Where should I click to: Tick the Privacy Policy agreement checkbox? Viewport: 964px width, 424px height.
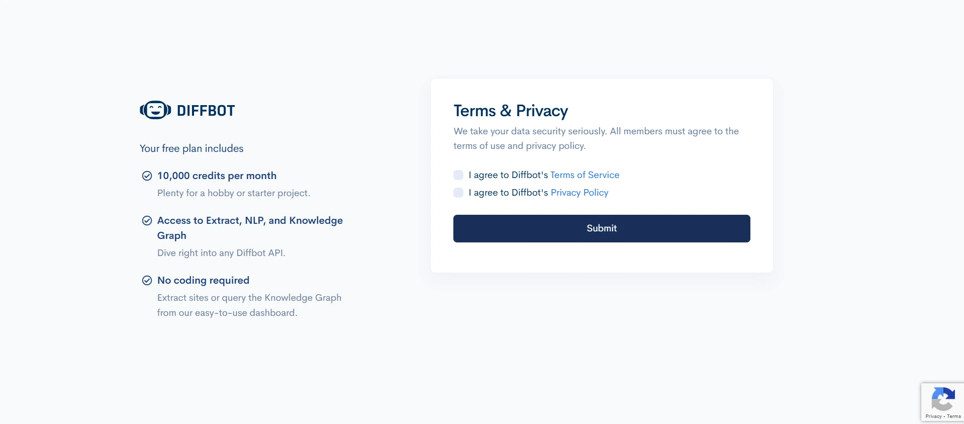coord(458,193)
